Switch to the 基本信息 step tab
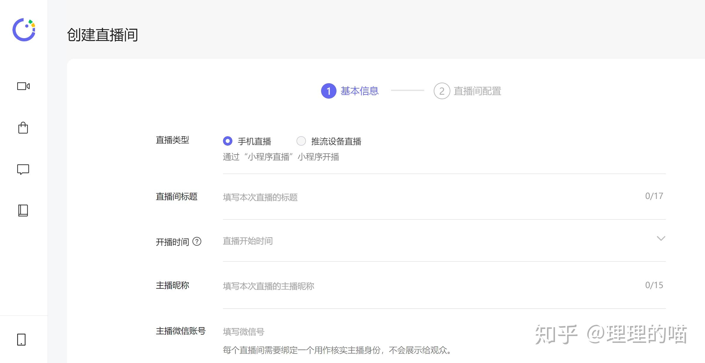Viewport: 705px width, 363px height. pos(359,91)
